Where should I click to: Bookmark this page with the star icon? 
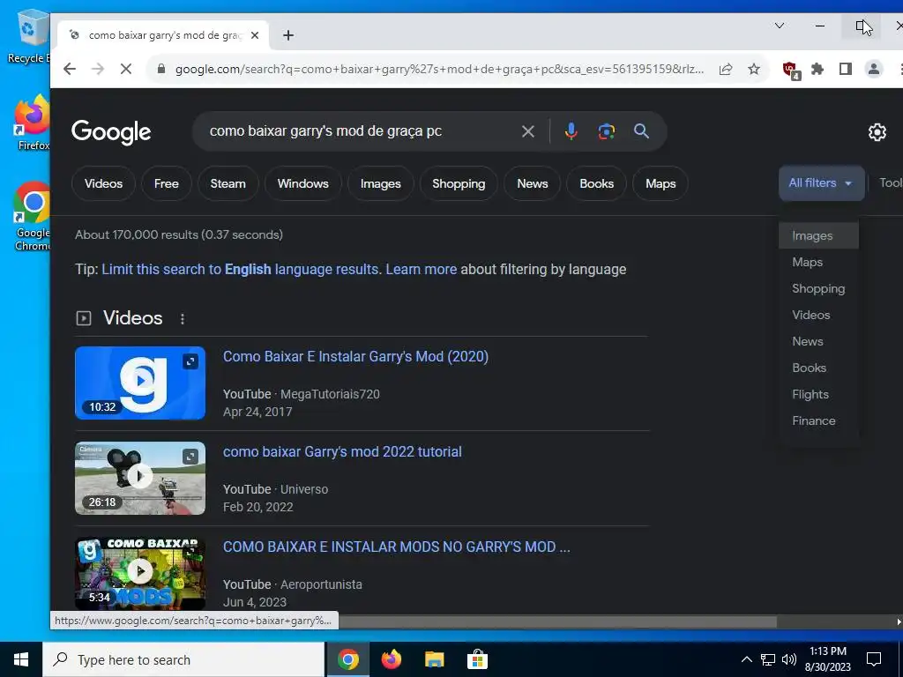coord(754,69)
